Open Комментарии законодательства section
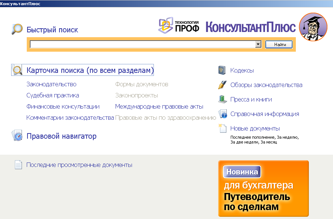Image resolution: width=333 pixels, height=219 pixels. point(70,117)
